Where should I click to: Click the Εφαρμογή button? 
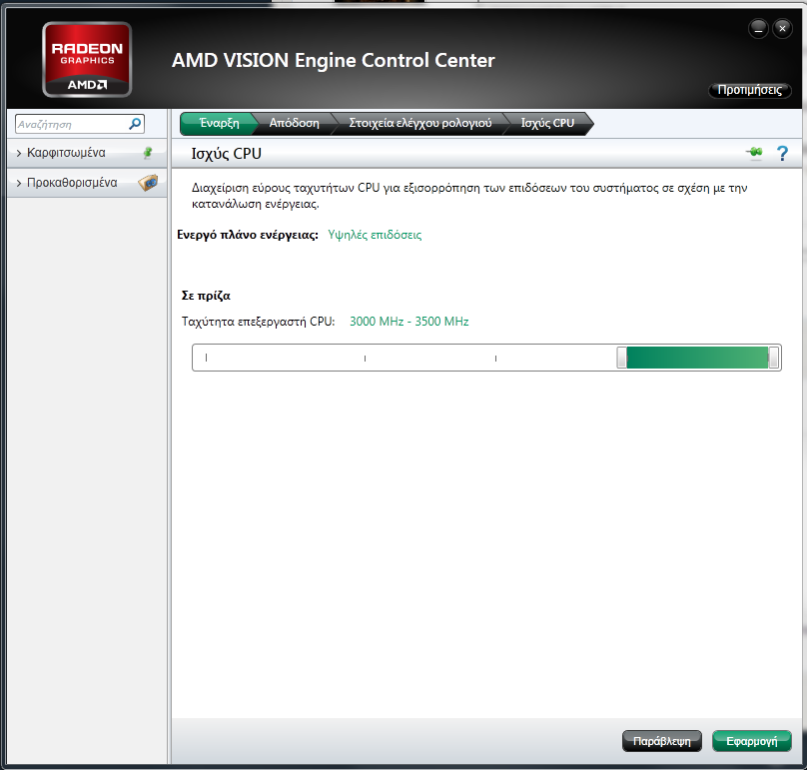pos(752,741)
